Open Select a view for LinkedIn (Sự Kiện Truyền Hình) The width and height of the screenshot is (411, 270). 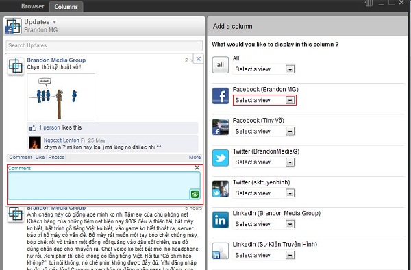(x=264, y=255)
